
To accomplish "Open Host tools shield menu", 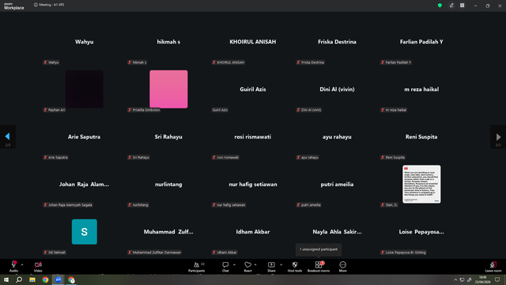I will (x=295, y=267).
